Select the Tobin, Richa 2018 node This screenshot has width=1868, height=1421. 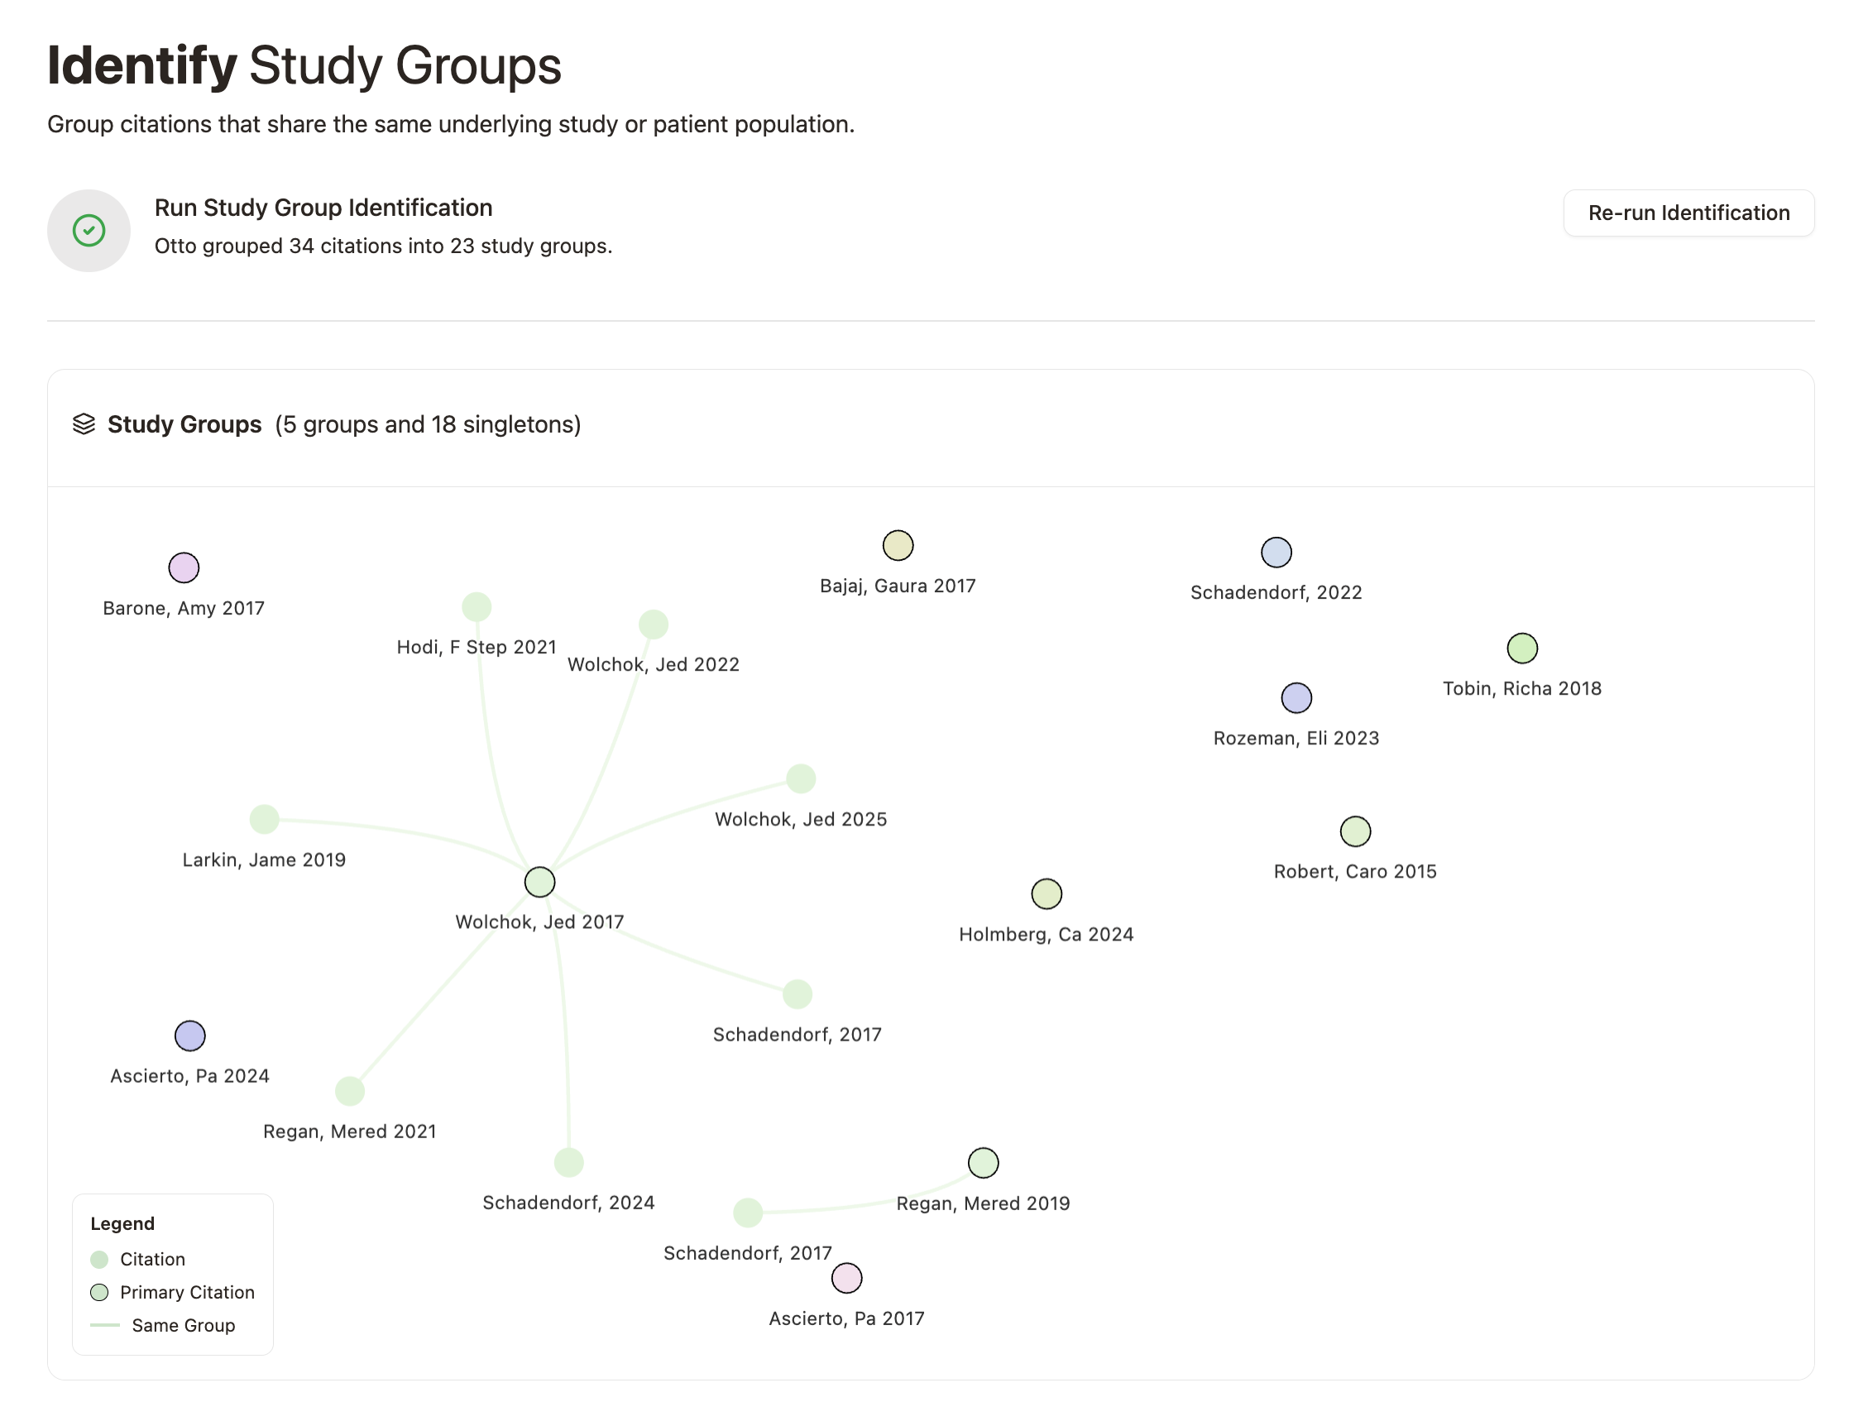1522,648
